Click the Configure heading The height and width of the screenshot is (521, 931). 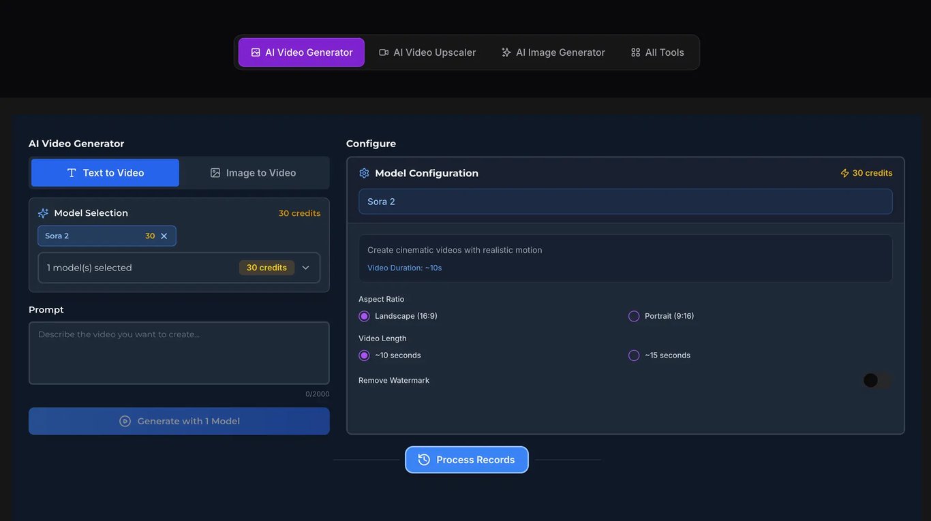[371, 144]
